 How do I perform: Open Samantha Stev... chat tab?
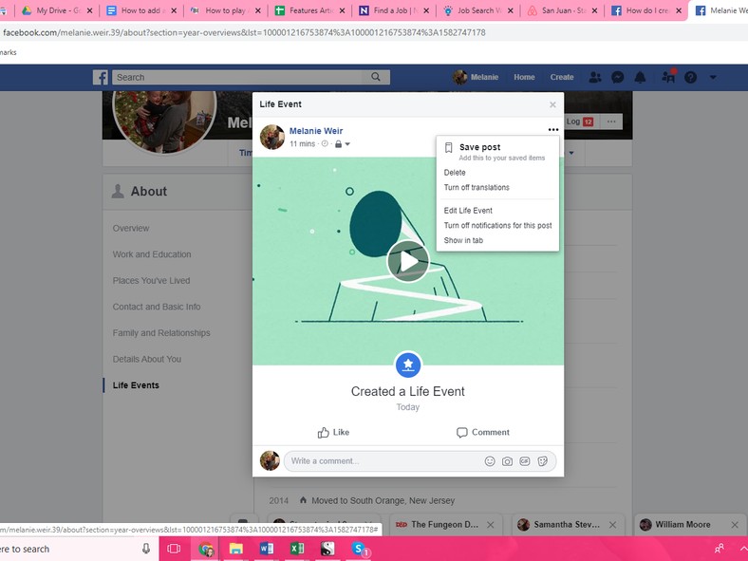567,525
